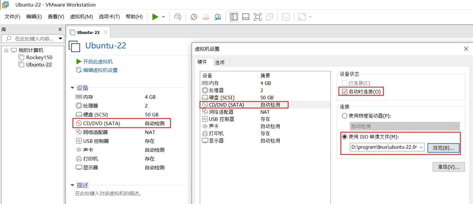Viewport: 473px width, 204px height.
Task: Click 声卡 speaker icon in summary device list
Action: coord(79,150)
